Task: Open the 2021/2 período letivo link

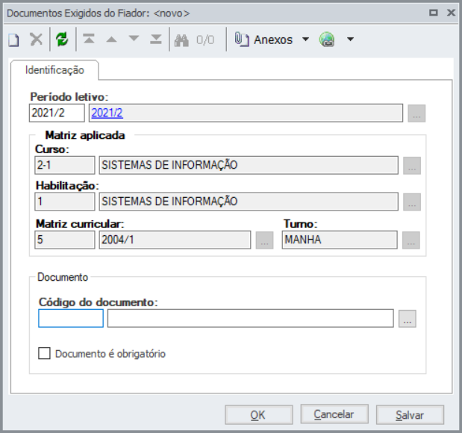Action: point(107,113)
